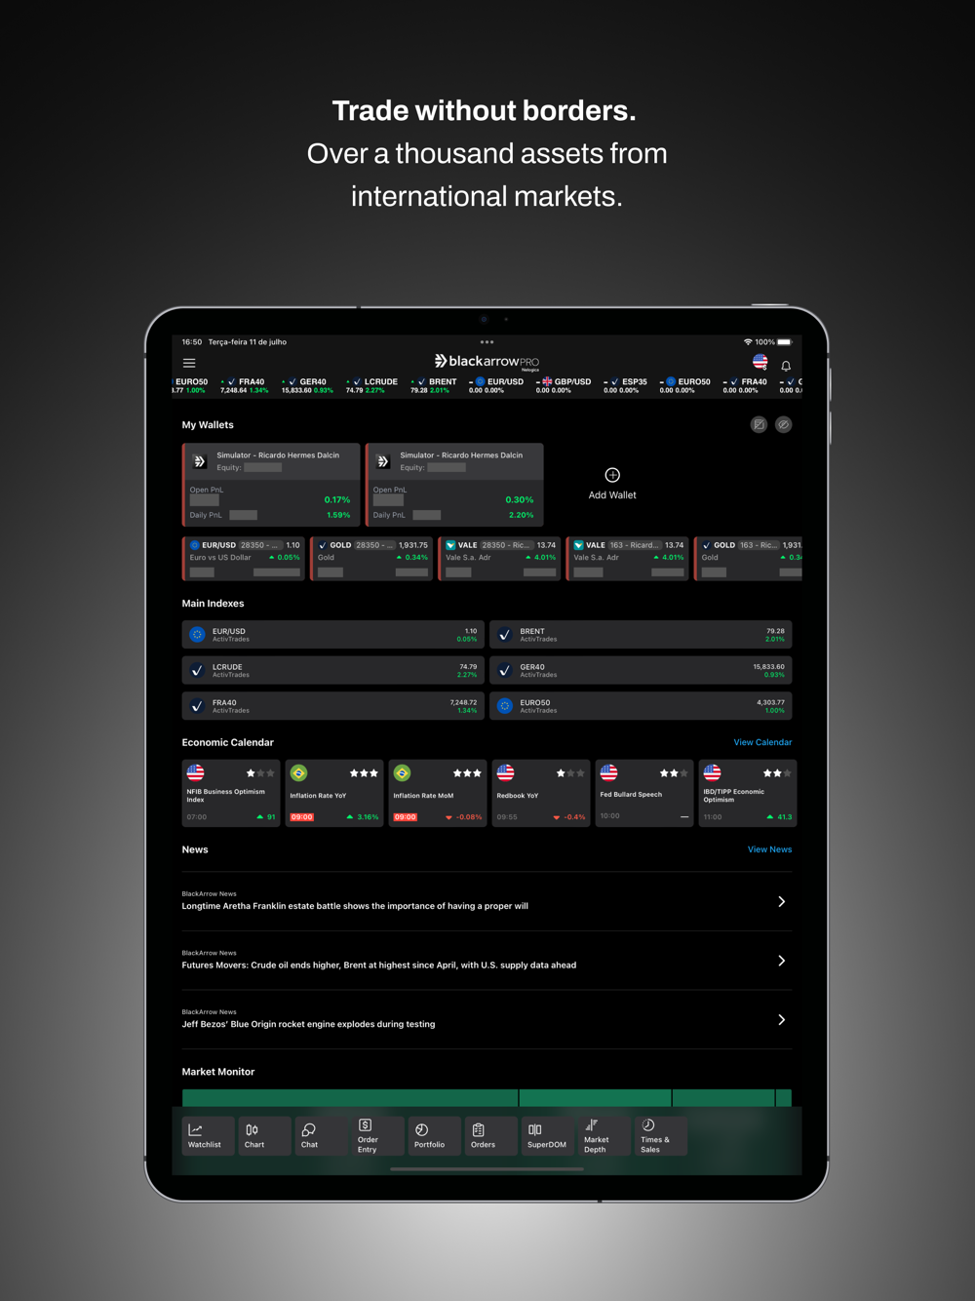This screenshot has width=975, height=1301.
Task: Click the View News link
Action: coord(769,849)
